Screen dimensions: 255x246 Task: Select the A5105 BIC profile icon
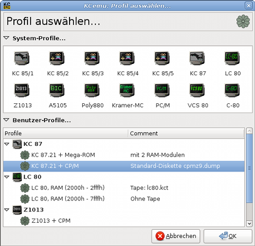tap(57, 90)
